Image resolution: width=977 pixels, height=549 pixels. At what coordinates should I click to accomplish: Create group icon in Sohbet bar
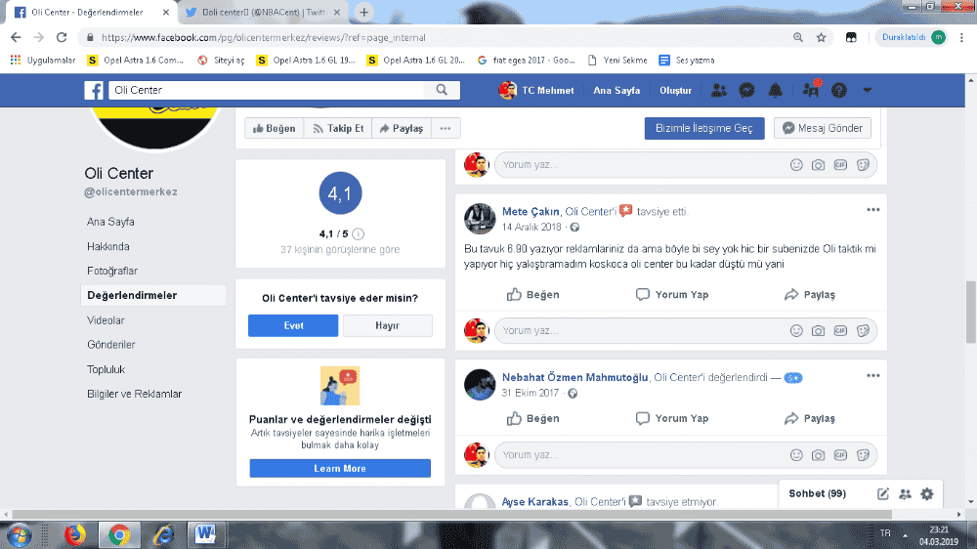906,494
